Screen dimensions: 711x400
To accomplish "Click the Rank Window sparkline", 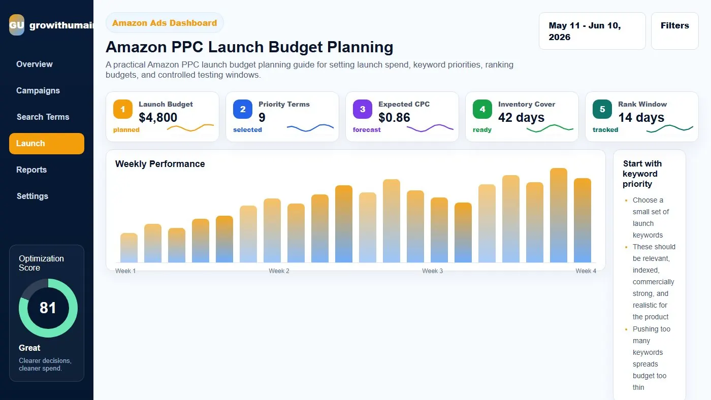I will [x=670, y=128].
